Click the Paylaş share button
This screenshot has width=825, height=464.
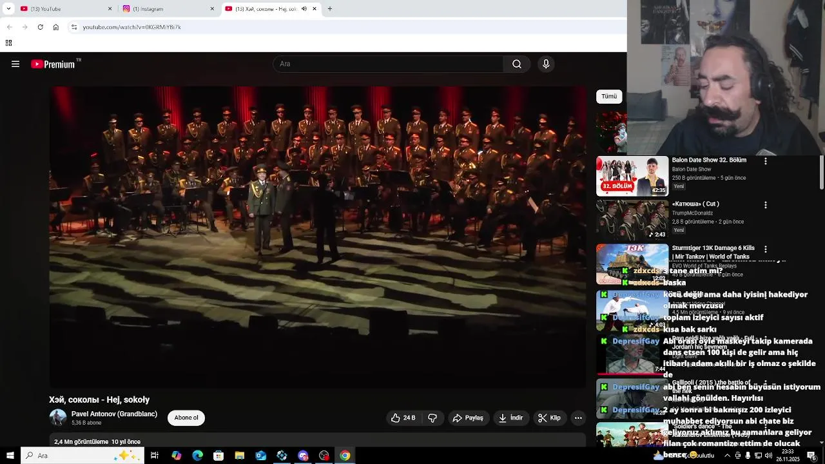pos(468,418)
